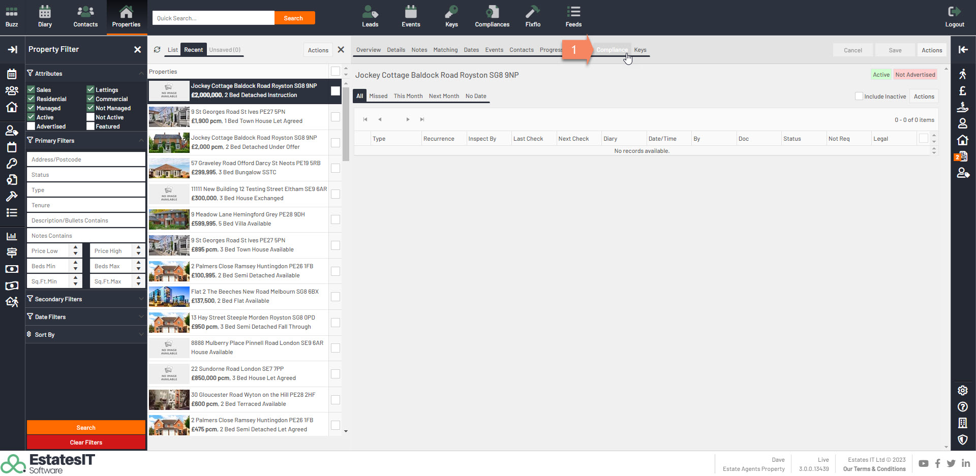This screenshot has width=976, height=476.
Task: Expand the Sort By section
Action: point(85,335)
